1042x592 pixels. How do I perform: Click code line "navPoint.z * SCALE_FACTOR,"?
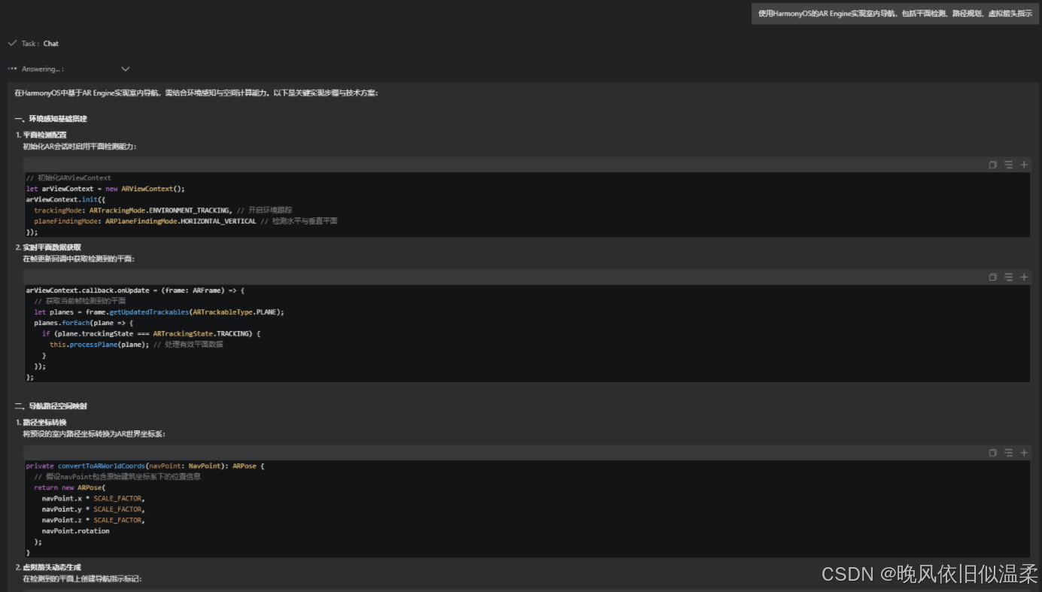93,520
